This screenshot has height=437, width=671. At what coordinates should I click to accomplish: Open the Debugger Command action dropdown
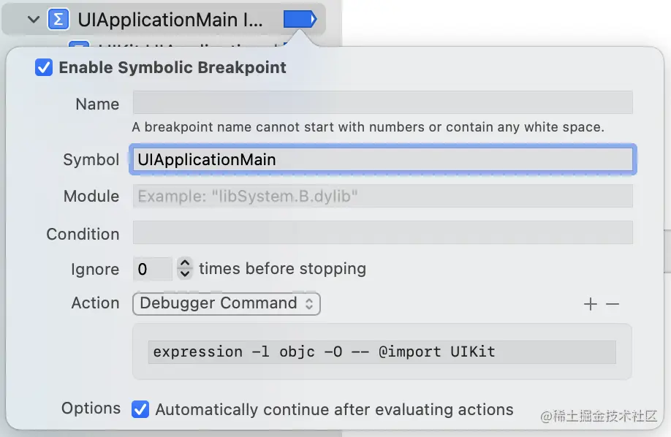(x=227, y=303)
